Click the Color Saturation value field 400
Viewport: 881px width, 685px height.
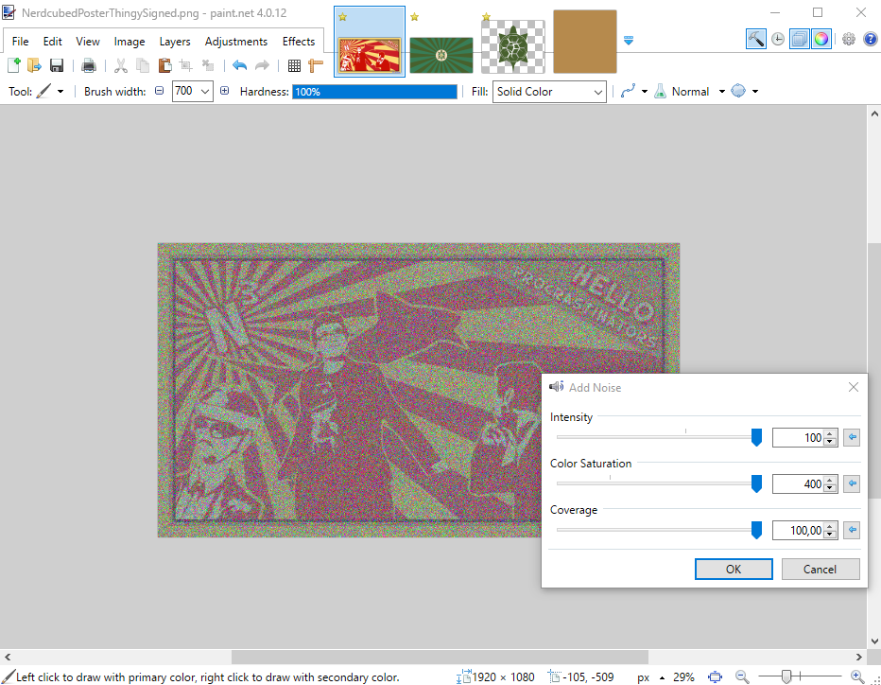click(798, 483)
